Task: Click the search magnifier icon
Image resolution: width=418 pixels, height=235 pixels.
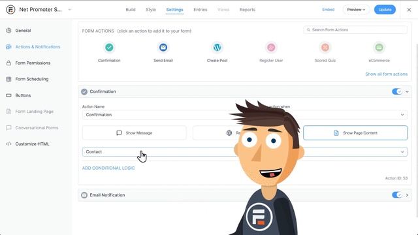Action: [308, 30]
